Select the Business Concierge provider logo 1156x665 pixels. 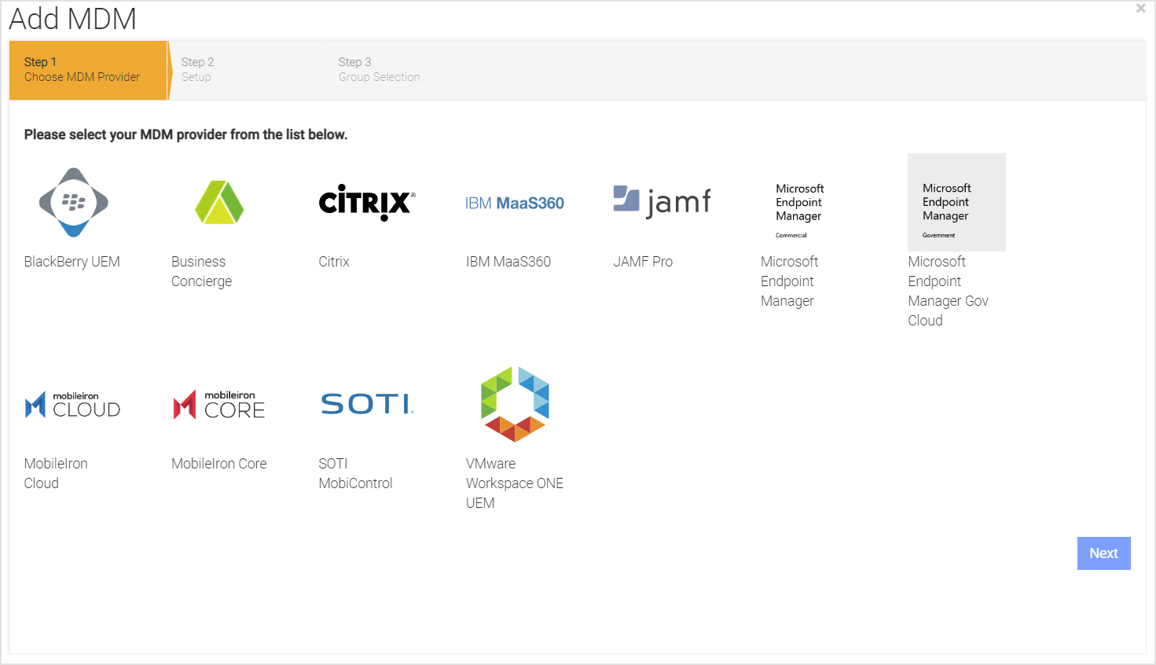pyautogui.click(x=219, y=202)
